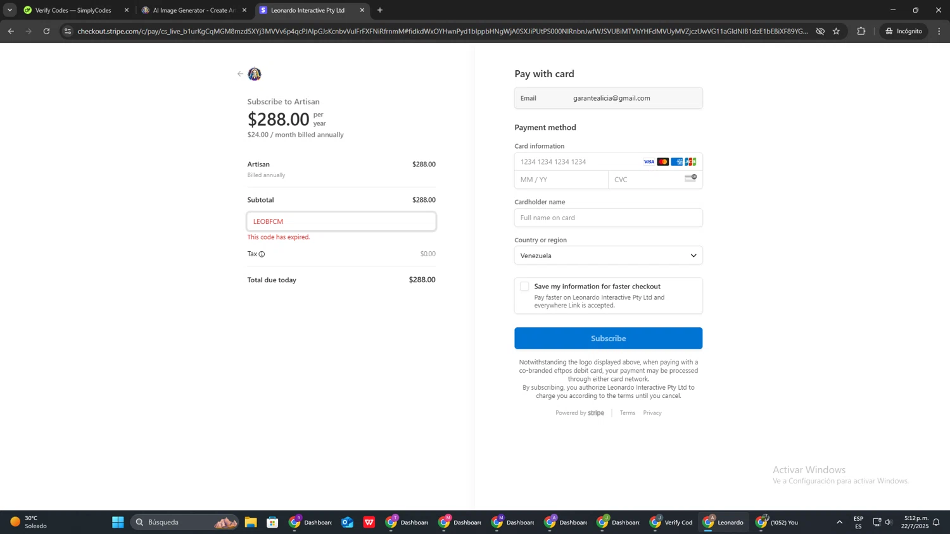Check Save my information for faster checkout

click(524, 287)
